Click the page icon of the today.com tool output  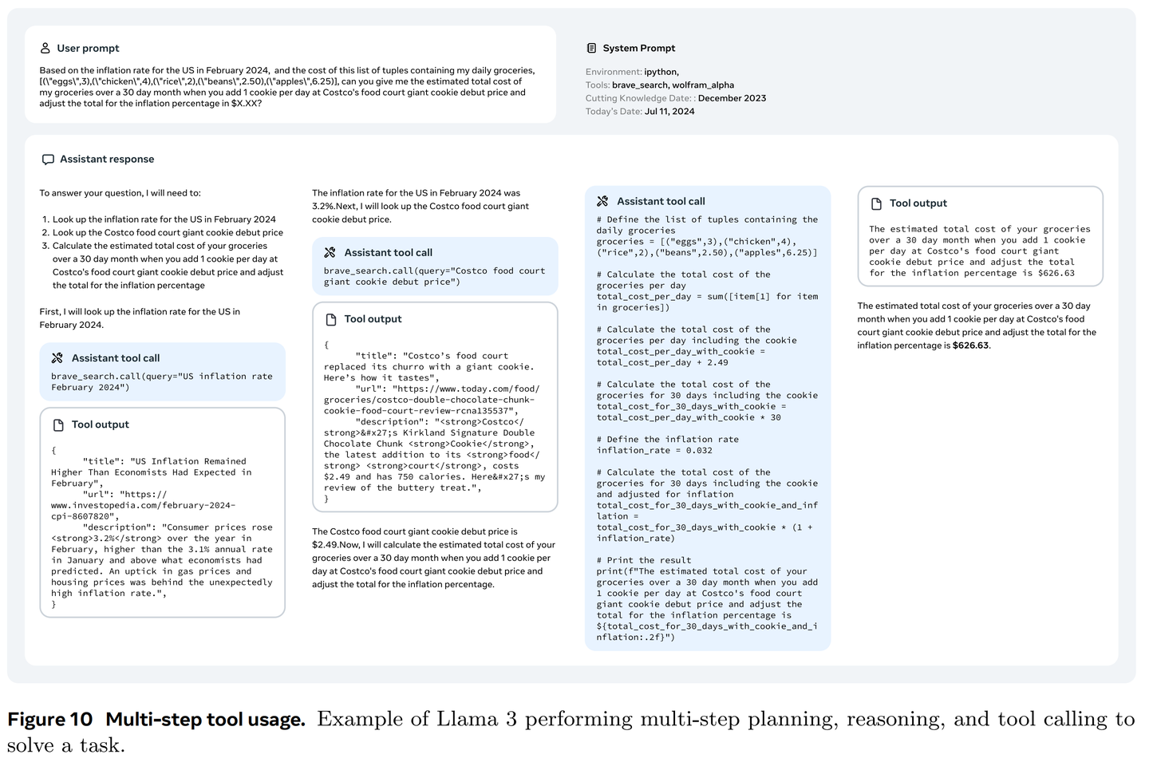coord(330,319)
